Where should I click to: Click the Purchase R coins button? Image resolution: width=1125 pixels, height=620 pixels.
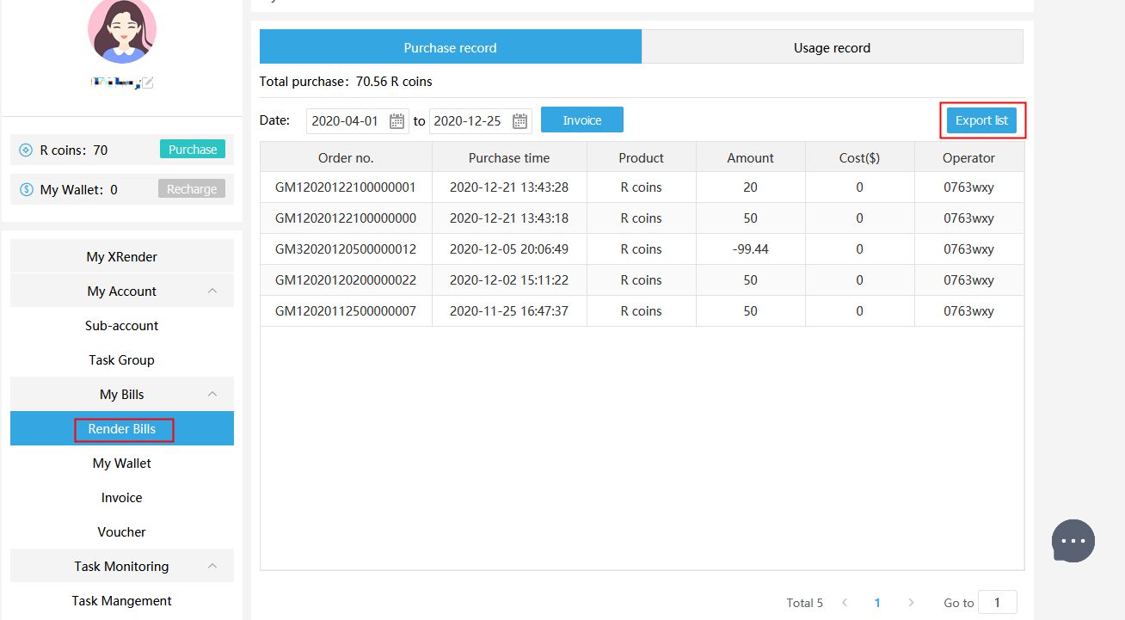click(x=192, y=150)
